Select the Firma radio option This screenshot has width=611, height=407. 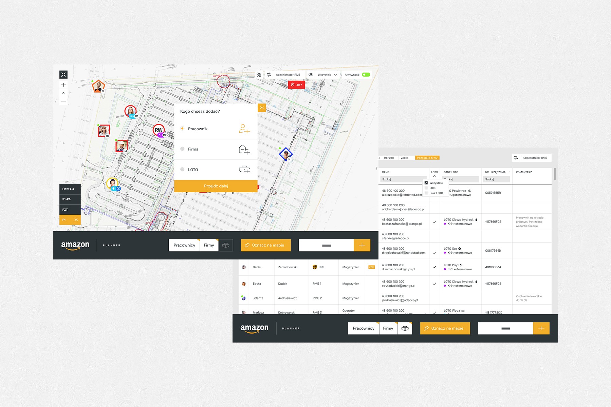pyautogui.click(x=182, y=149)
